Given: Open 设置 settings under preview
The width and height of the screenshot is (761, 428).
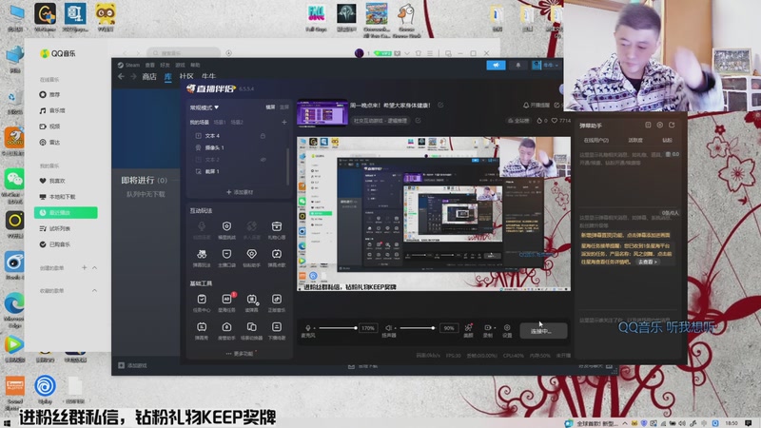Looking at the screenshot, I should click(507, 330).
